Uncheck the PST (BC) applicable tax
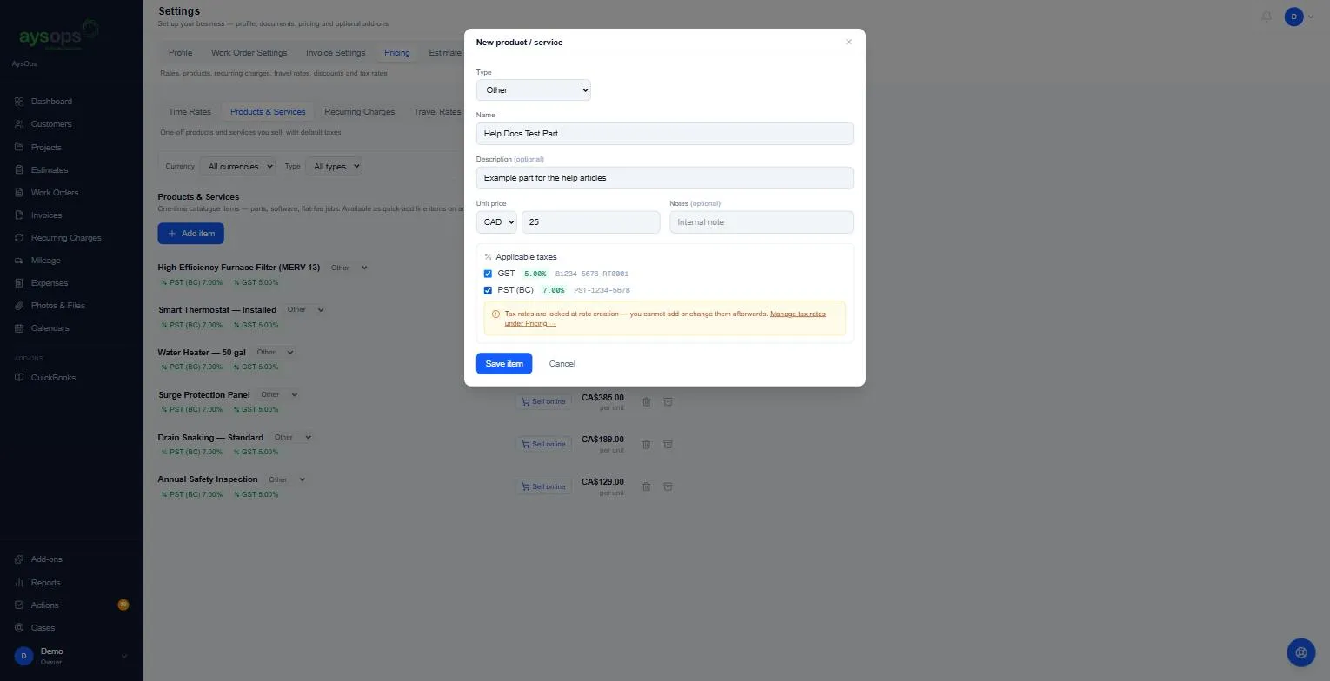Image resolution: width=1330 pixels, height=681 pixels. pyautogui.click(x=488, y=290)
